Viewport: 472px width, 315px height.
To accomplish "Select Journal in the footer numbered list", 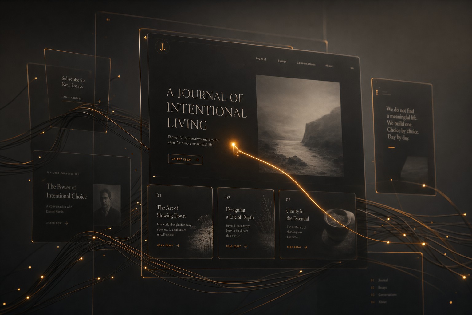I will coord(383,280).
